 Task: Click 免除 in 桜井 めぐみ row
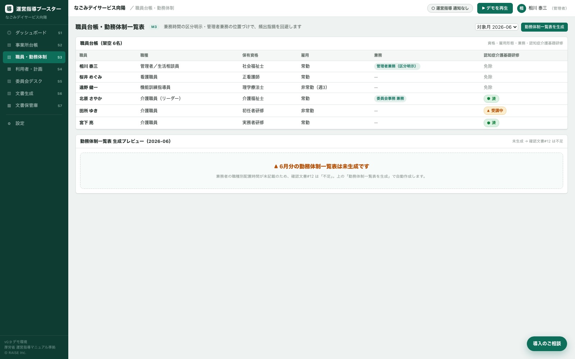tap(488, 77)
